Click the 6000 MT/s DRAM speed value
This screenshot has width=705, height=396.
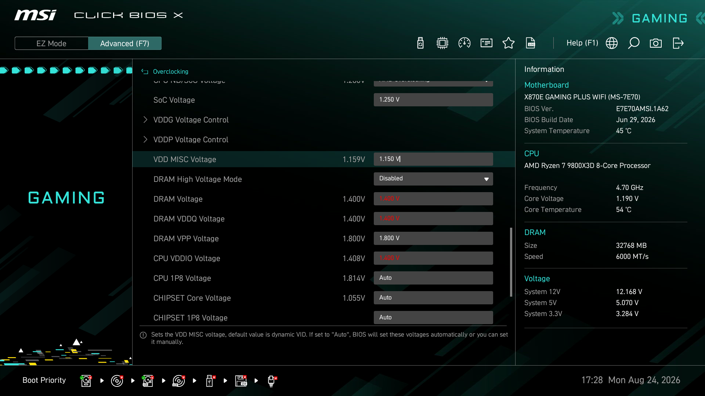point(632,257)
